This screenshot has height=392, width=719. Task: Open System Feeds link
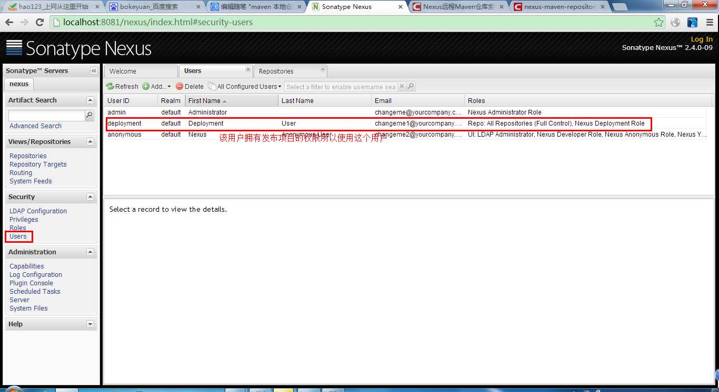31,181
